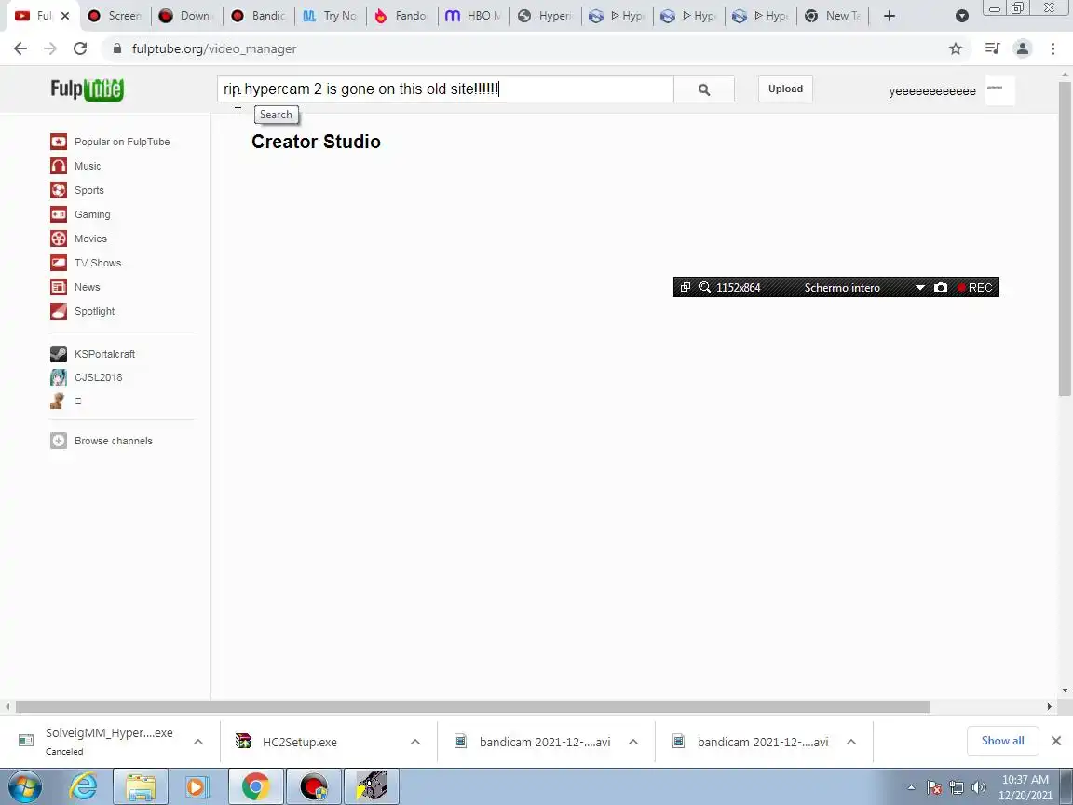Open Chrome tab search dropdown
This screenshot has height=805, width=1073.
(x=961, y=16)
